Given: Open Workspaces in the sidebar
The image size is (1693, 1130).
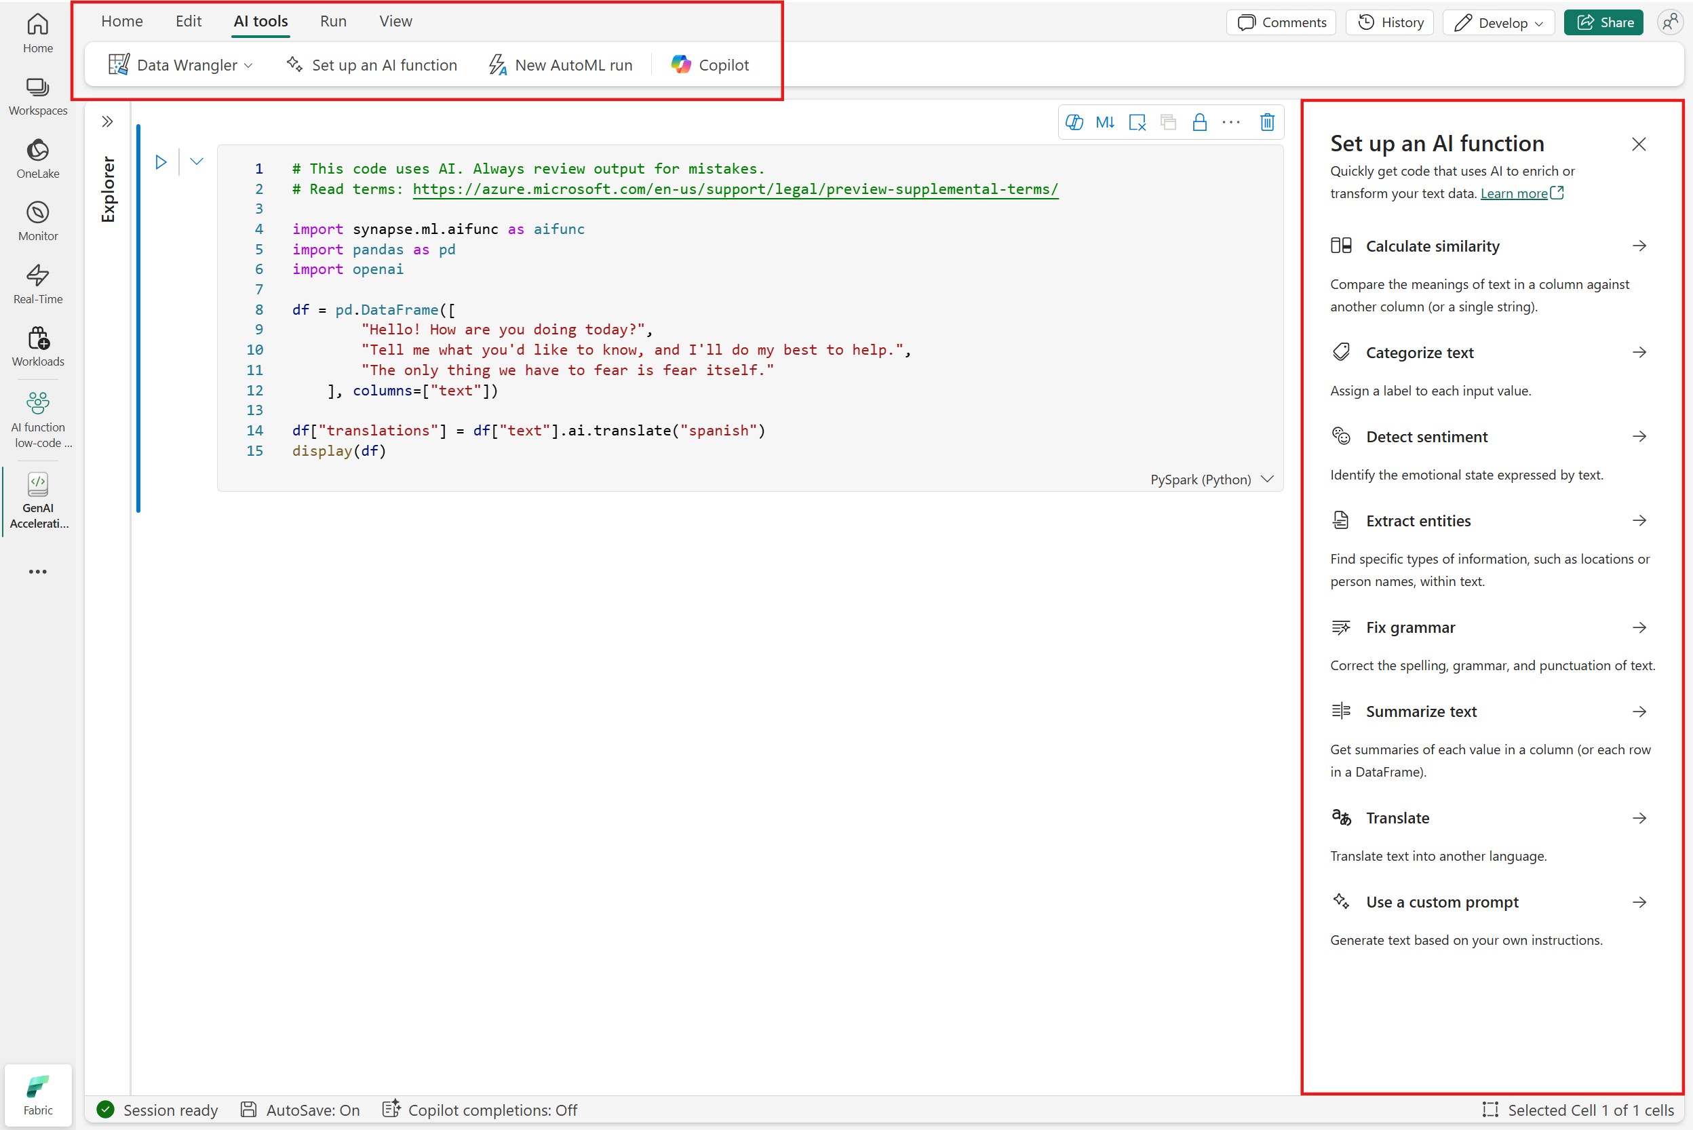Looking at the screenshot, I should 37,96.
